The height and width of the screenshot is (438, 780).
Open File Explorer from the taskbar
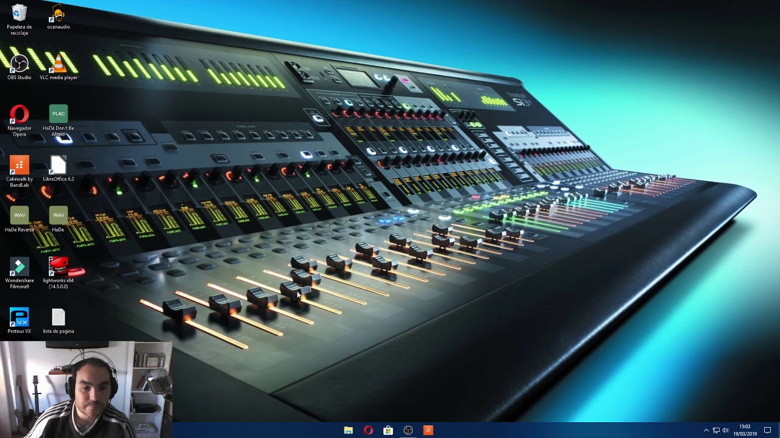(x=348, y=430)
